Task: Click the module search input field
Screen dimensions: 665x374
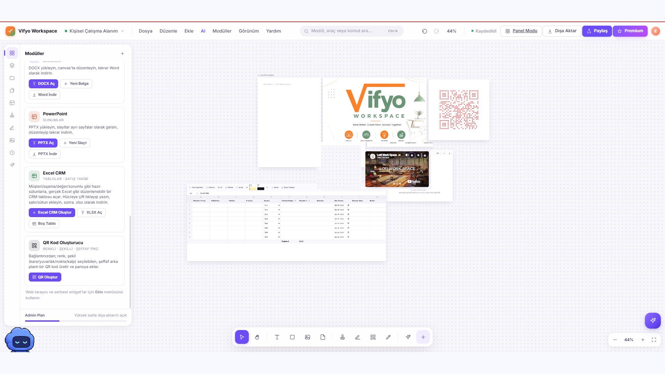Action: (x=352, y=31)
